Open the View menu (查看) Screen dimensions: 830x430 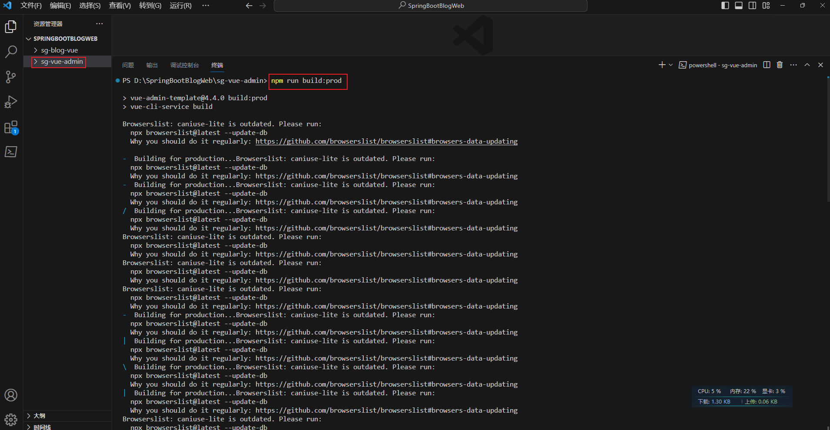coord(120,6)
